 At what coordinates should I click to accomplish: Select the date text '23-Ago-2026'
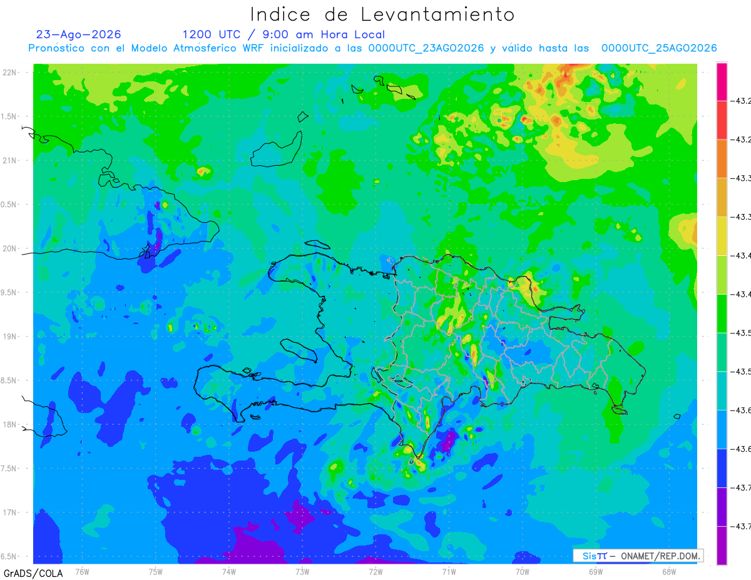79,34
